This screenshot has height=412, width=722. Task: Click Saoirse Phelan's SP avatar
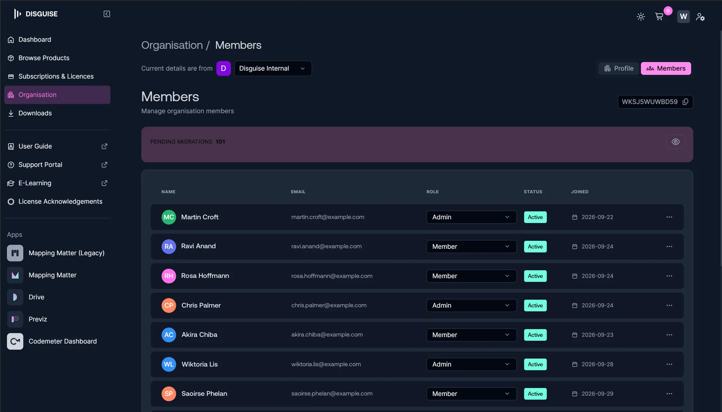[x=169, y=394]
